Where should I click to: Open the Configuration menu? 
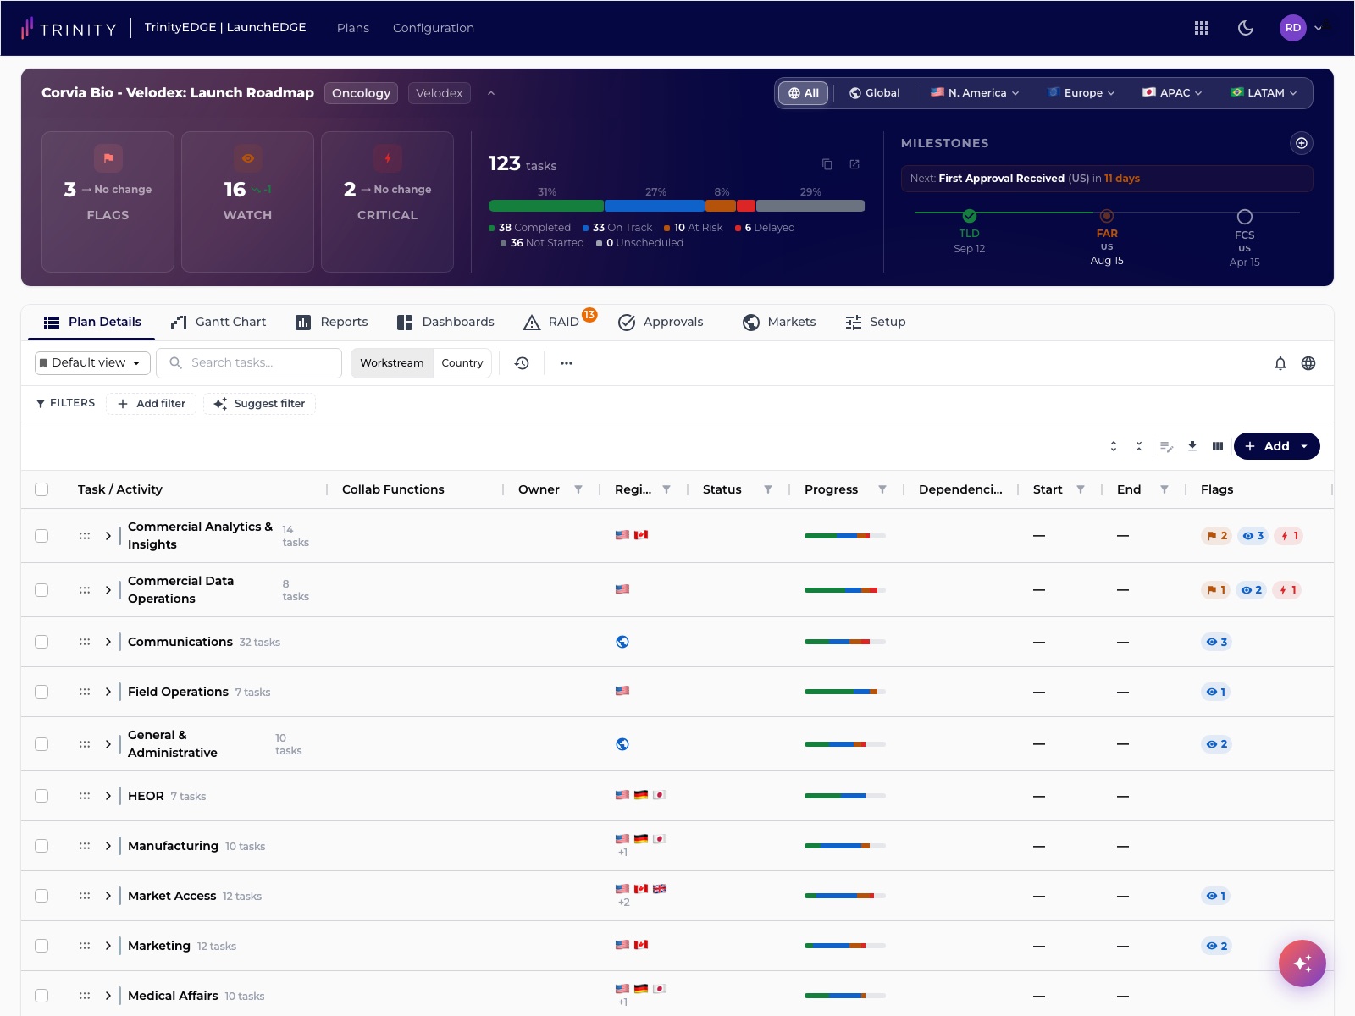[434, 28]
